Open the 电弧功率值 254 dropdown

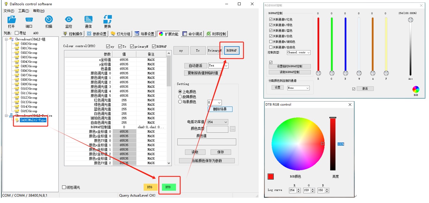pyautogui.click(x=217, y=122)
